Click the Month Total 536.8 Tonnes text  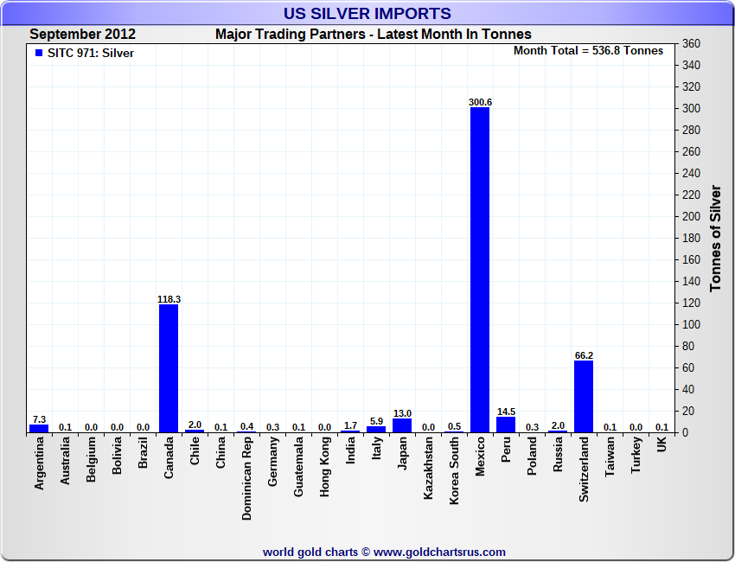588,51
